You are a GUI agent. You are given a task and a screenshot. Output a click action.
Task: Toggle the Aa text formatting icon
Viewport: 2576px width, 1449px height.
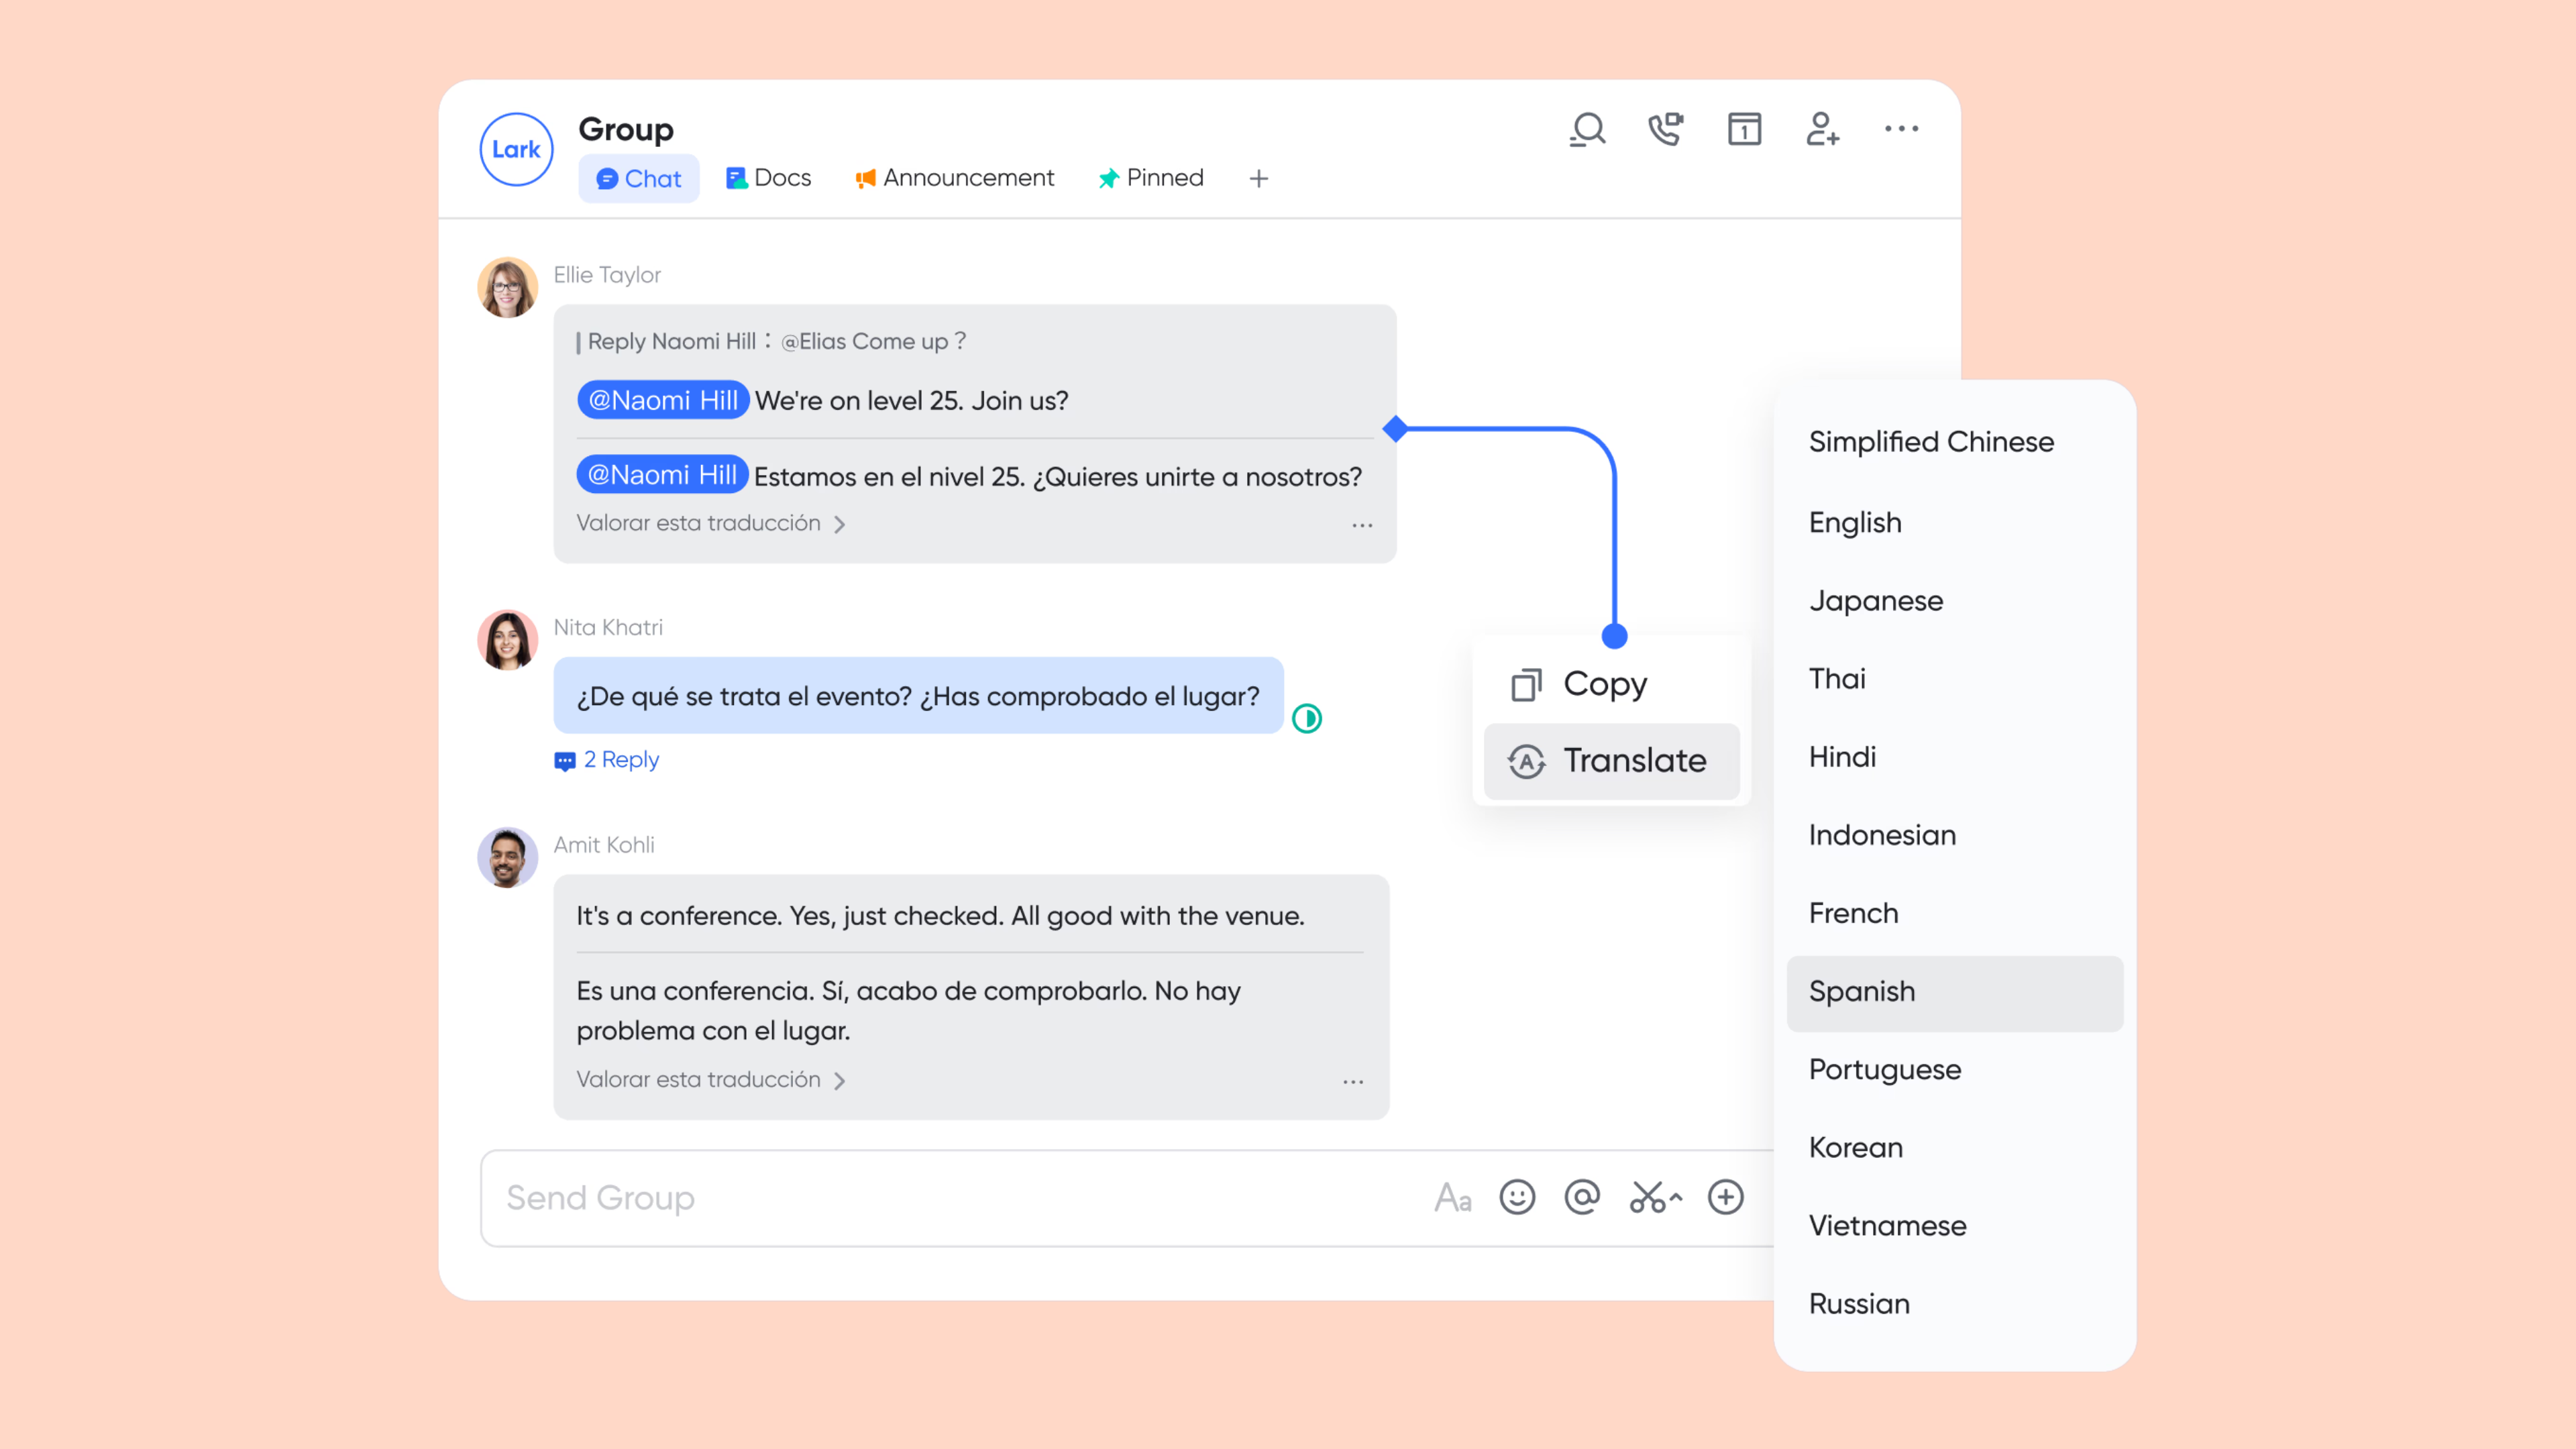[1452, 1197]
